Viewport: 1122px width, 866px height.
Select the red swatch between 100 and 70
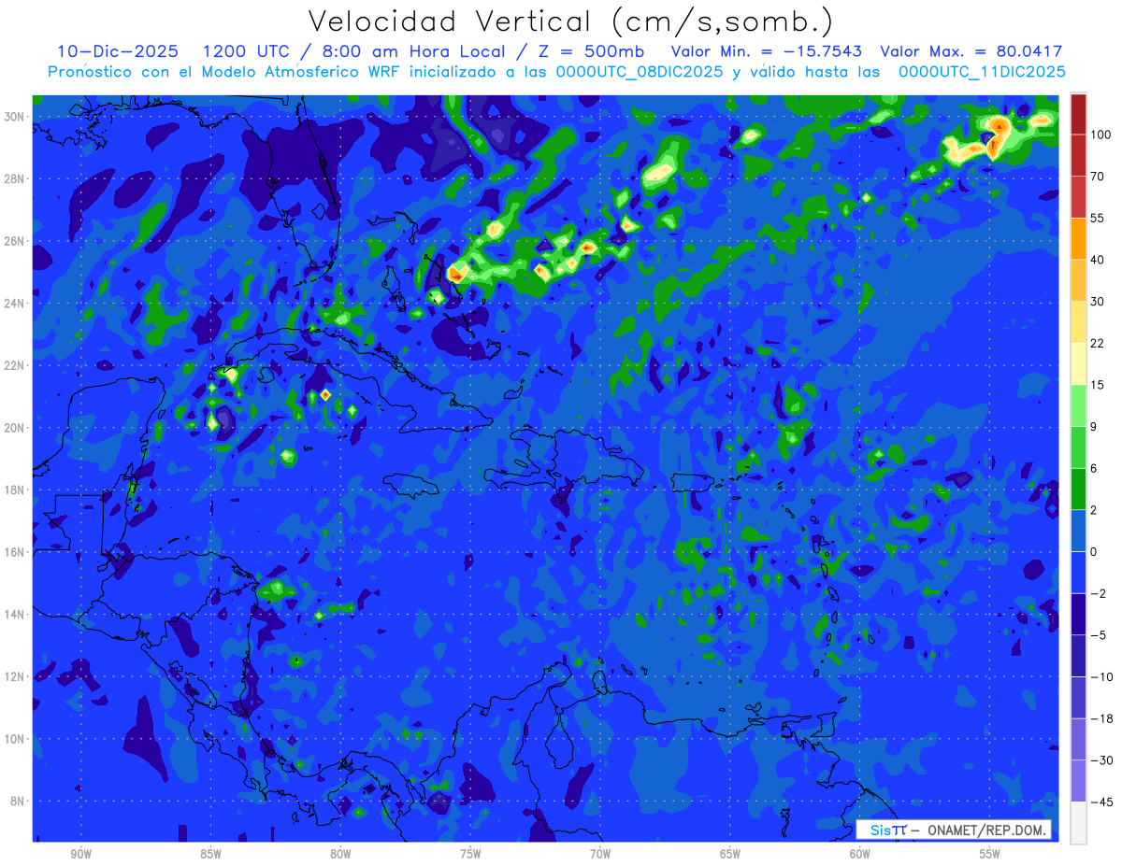point(1078,155)
